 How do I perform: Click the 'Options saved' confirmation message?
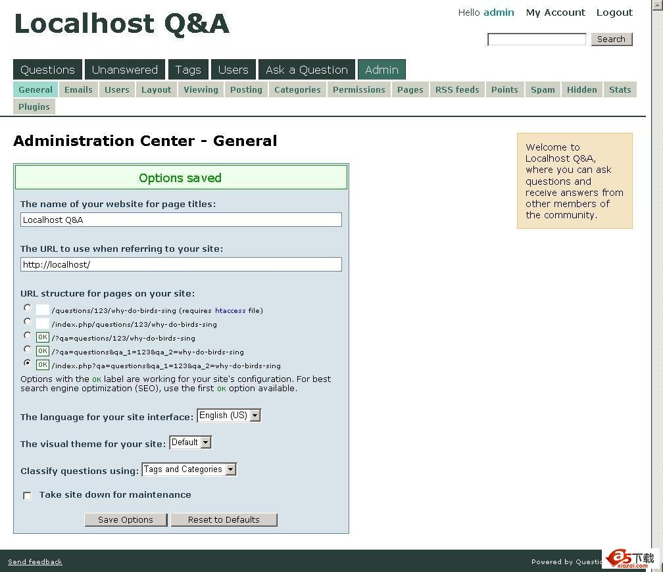pyautogui.click(x=181, y=178)
